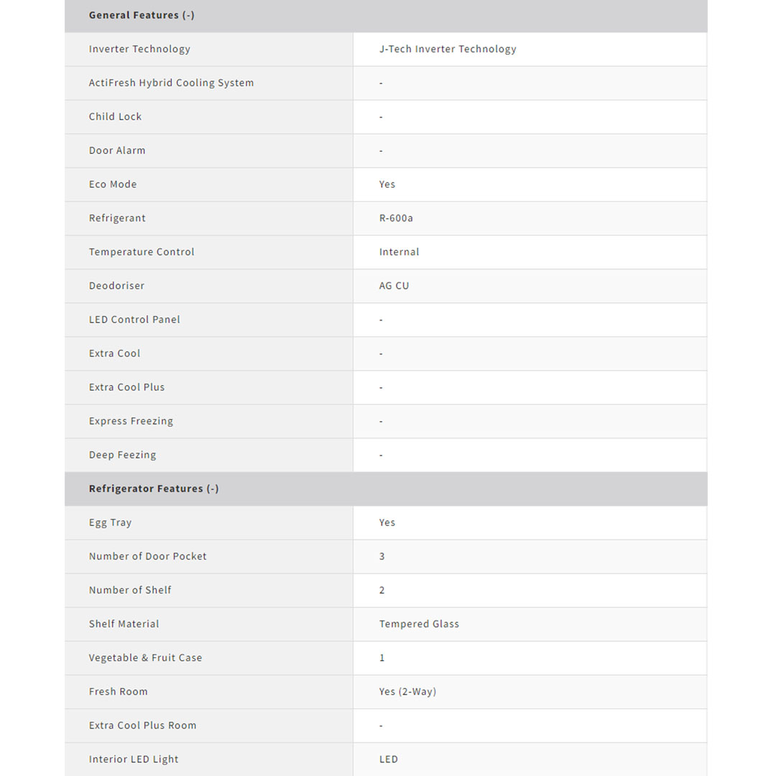Select the J-Tech Inverter Technology value
This screenshot has height=776, width=776.
(x=448, y=49)
